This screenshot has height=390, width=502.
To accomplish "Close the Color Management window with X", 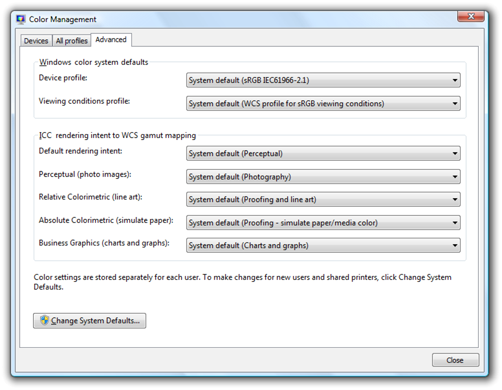I will tap(471, 16).
